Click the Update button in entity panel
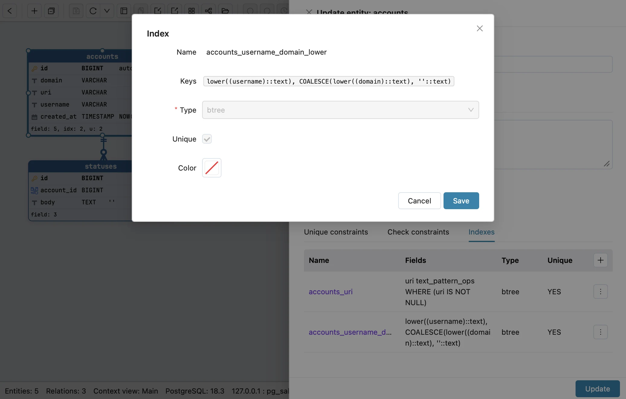This screenshot has width=626, height=399. pyautogui.click(x=598, y=389)
